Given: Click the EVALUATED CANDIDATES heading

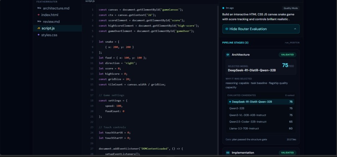Looking at the screenshot, I should coord(242,95).
